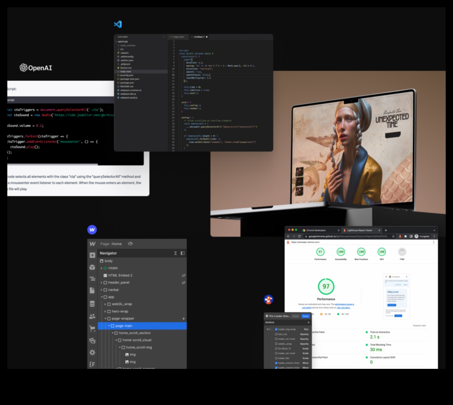453x405 pixels.
Task: Select the page-main element in Navigator
Action: 124,326
